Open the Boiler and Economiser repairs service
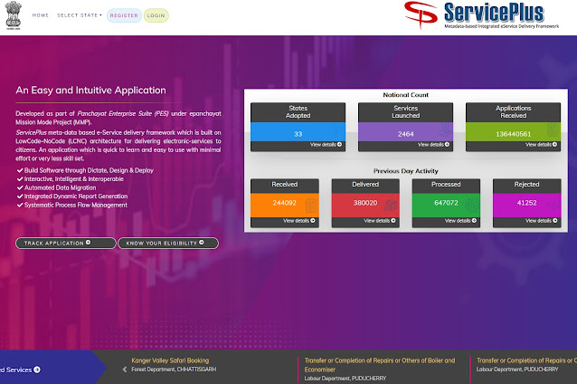Viewport: 577px width, 384px height. point(380,365)
